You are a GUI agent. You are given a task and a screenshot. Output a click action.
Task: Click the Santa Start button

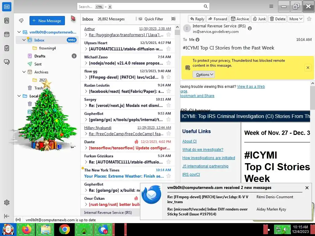point(8,230)
